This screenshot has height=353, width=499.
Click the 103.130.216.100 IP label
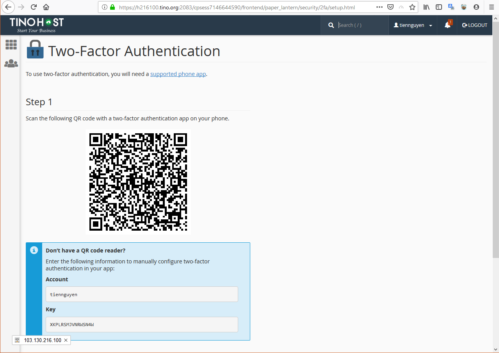pyautogui.click(x=43, y=340)
